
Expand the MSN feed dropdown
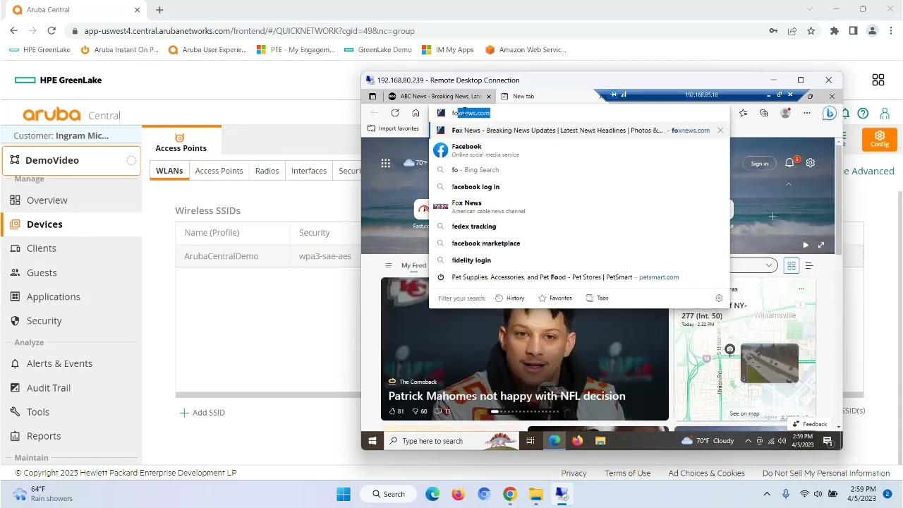pos(768,266)
